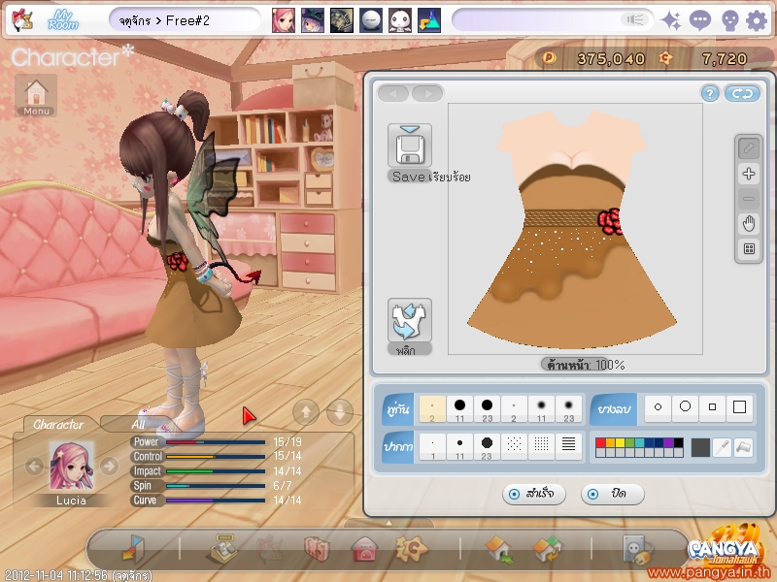Screen dimensions: 777x582
Task: Select the hand pan tool
Action: (x=748, y=224)
